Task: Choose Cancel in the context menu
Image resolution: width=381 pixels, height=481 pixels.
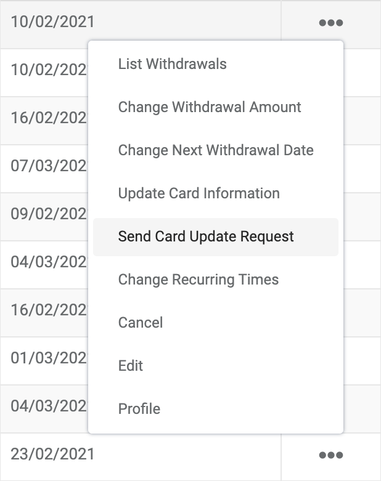Action: point(141,323)
